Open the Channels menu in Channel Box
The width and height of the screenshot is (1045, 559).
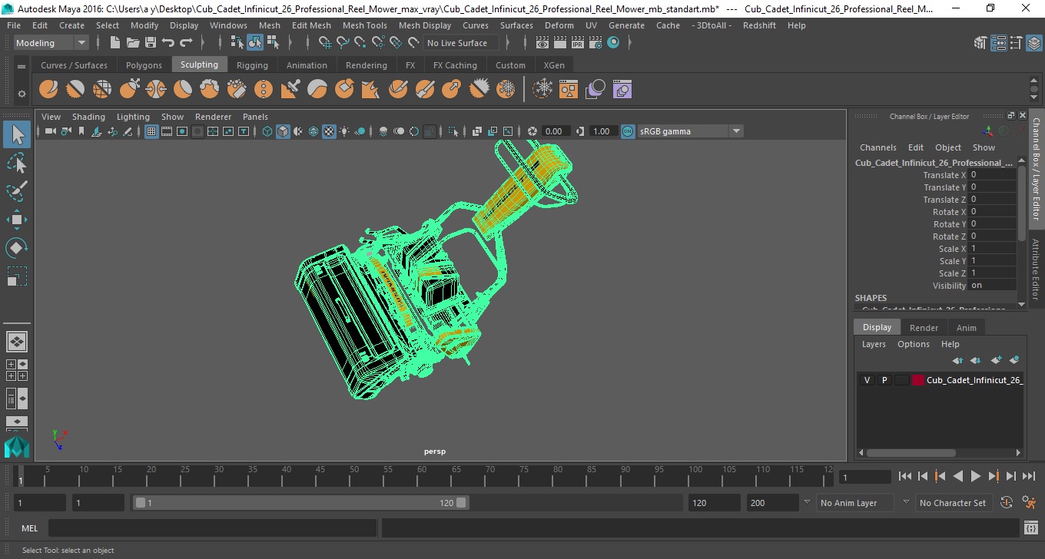click(877, 147)
